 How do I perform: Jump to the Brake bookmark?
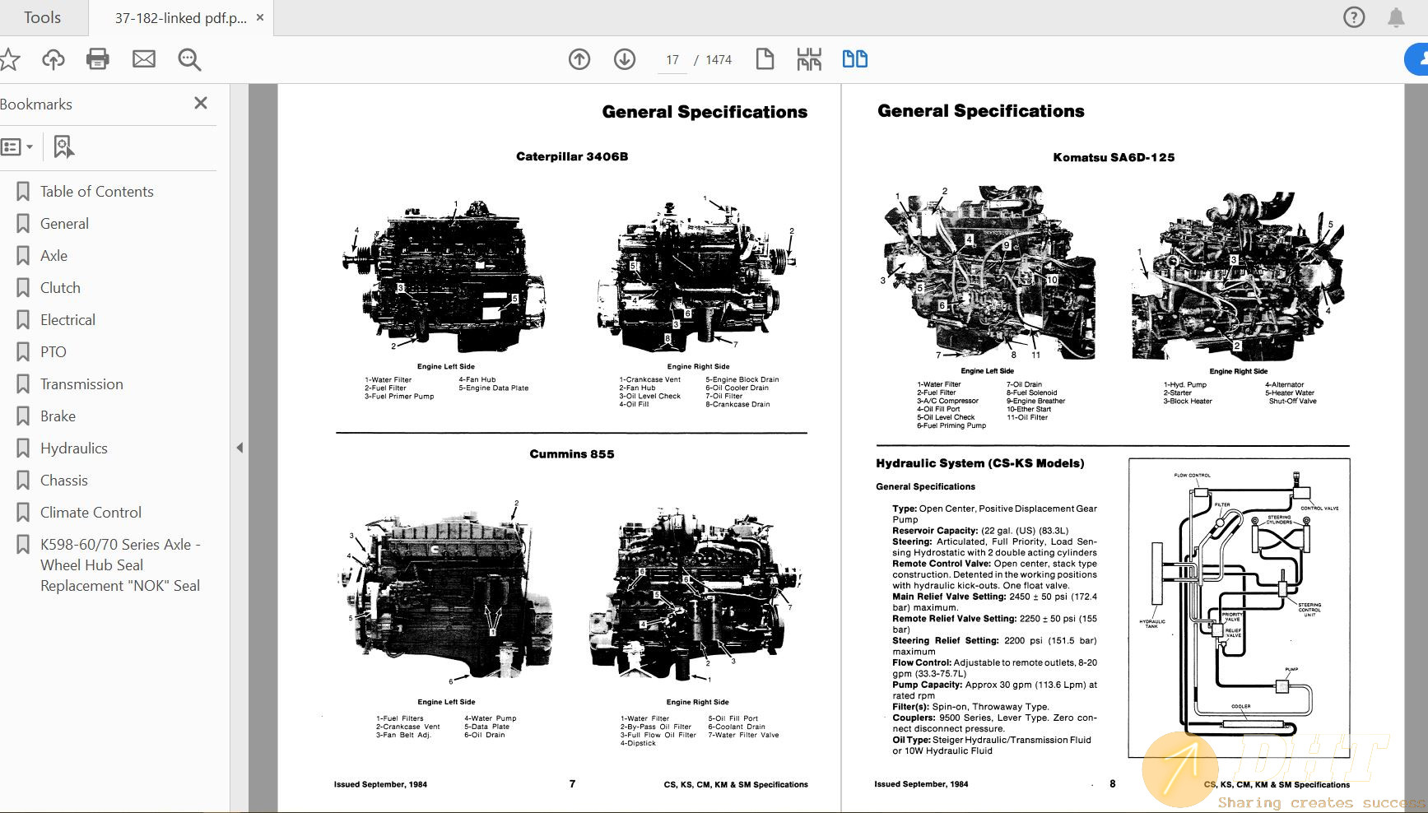click(x=58, y=416)
